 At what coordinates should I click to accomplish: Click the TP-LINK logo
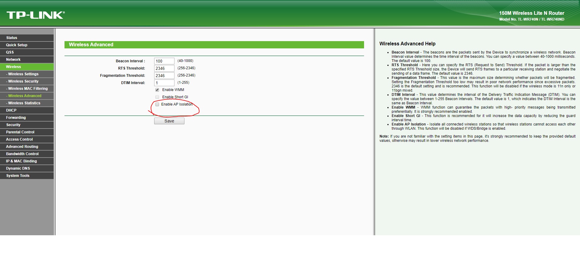pos(35,15)
